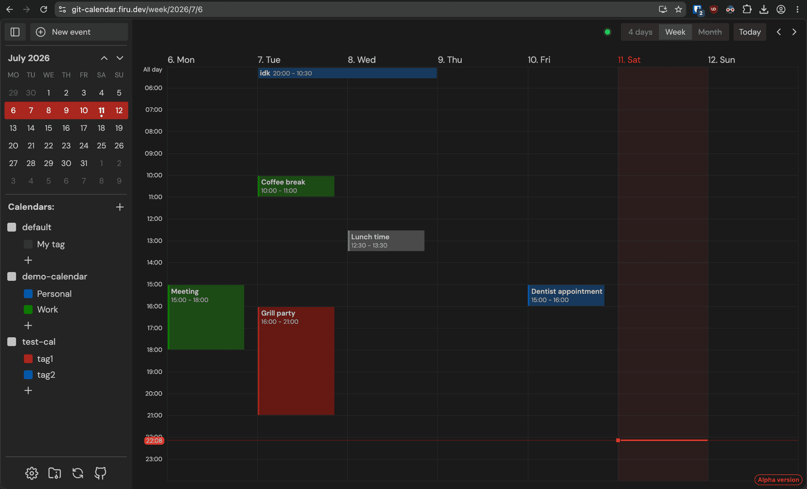
Task: Add tag under test-cal calendar
Action: tap(28, 390)
